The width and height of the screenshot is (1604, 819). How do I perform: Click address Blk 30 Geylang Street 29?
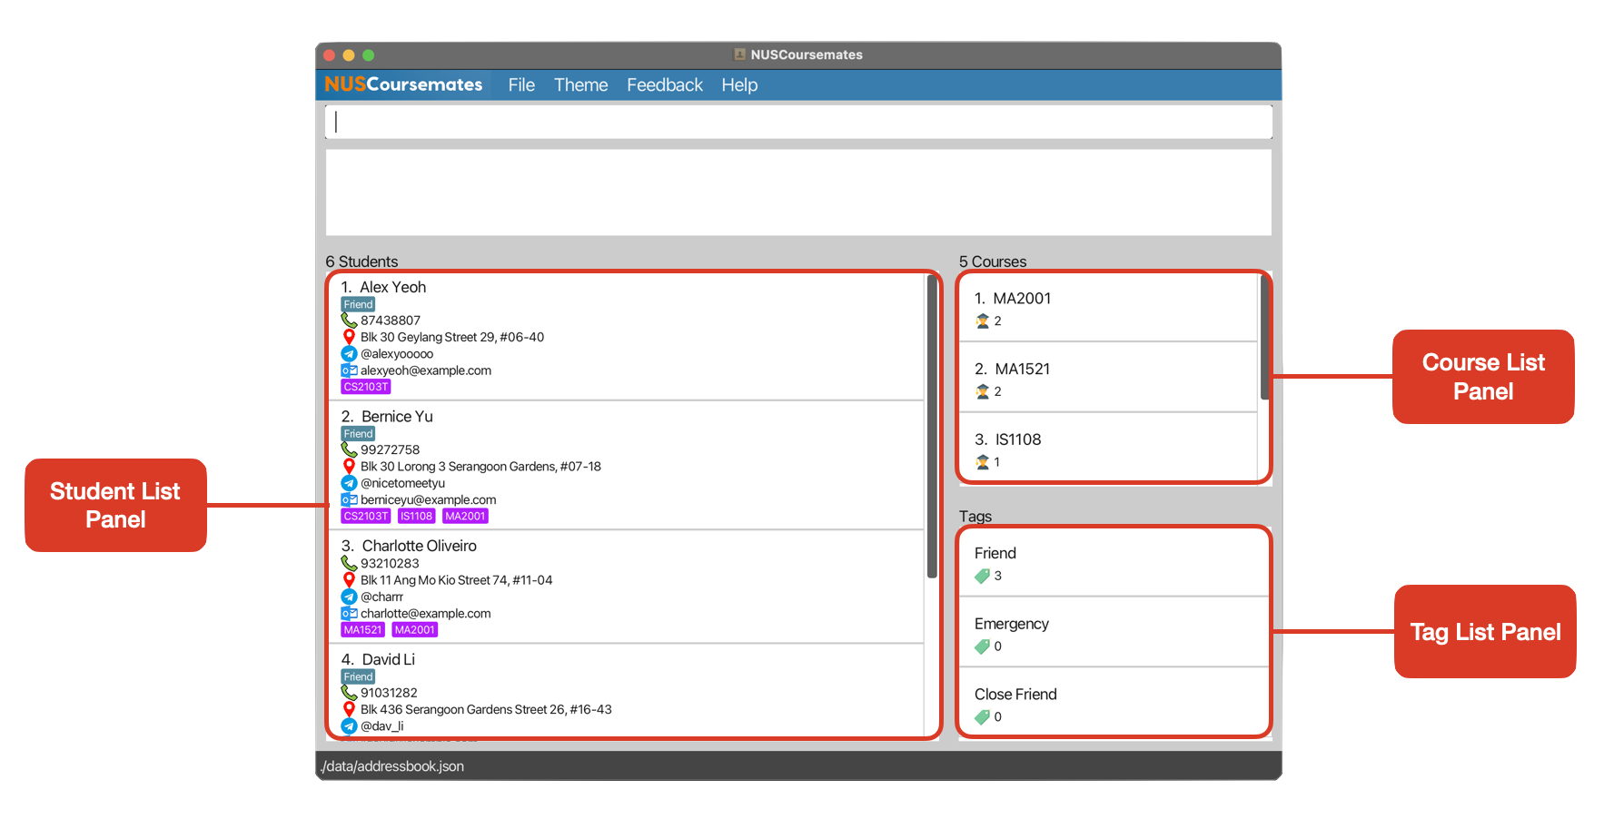452,337
